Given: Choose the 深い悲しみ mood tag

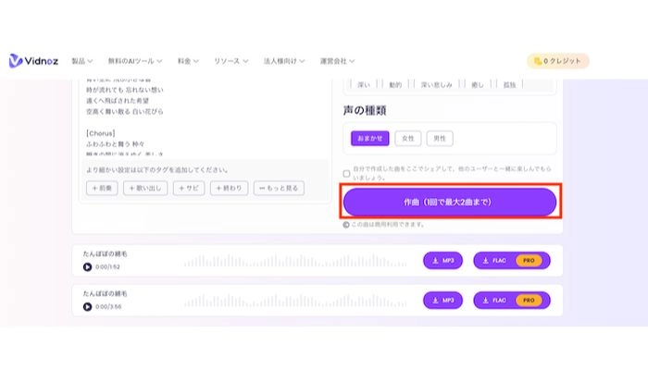Looking at the screenshot, I should click(x=436, y=85).
